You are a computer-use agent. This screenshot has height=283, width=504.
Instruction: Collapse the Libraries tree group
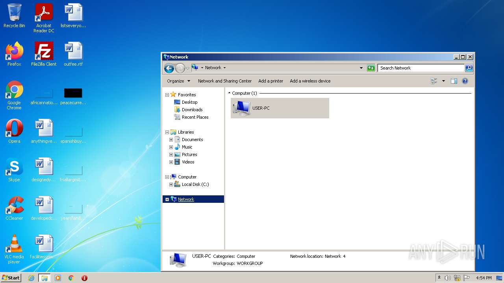[167, 132]
